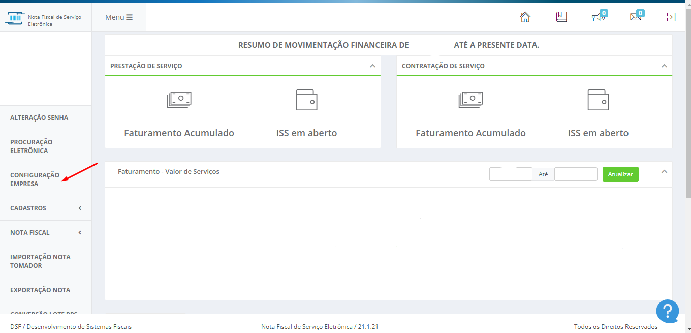
Task: Click the logout exit icon
Action: 671,17
